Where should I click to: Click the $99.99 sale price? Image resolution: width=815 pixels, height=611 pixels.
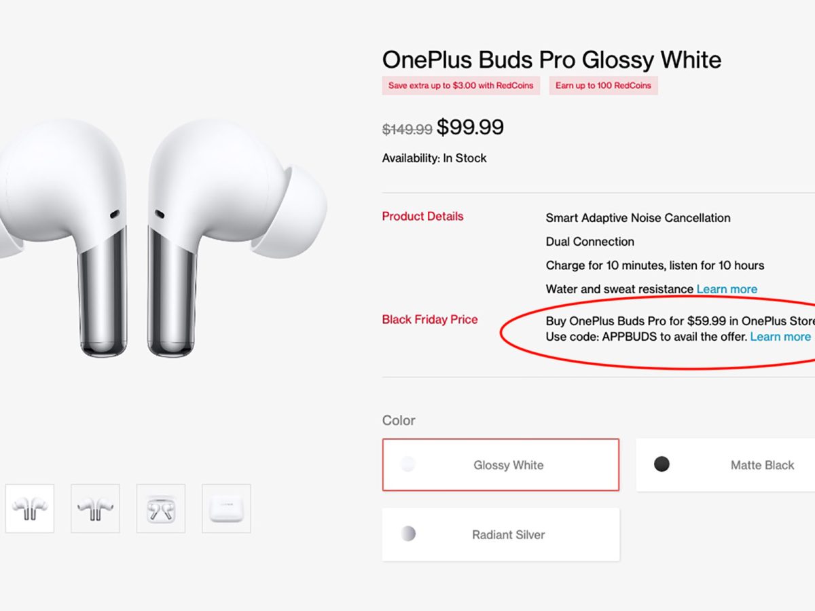click(x=470, y=127)
